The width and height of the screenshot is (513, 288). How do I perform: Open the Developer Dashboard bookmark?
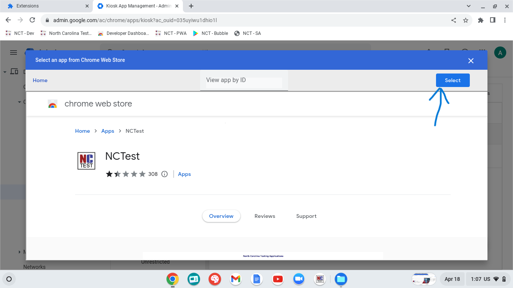click(x=123, y=33)
